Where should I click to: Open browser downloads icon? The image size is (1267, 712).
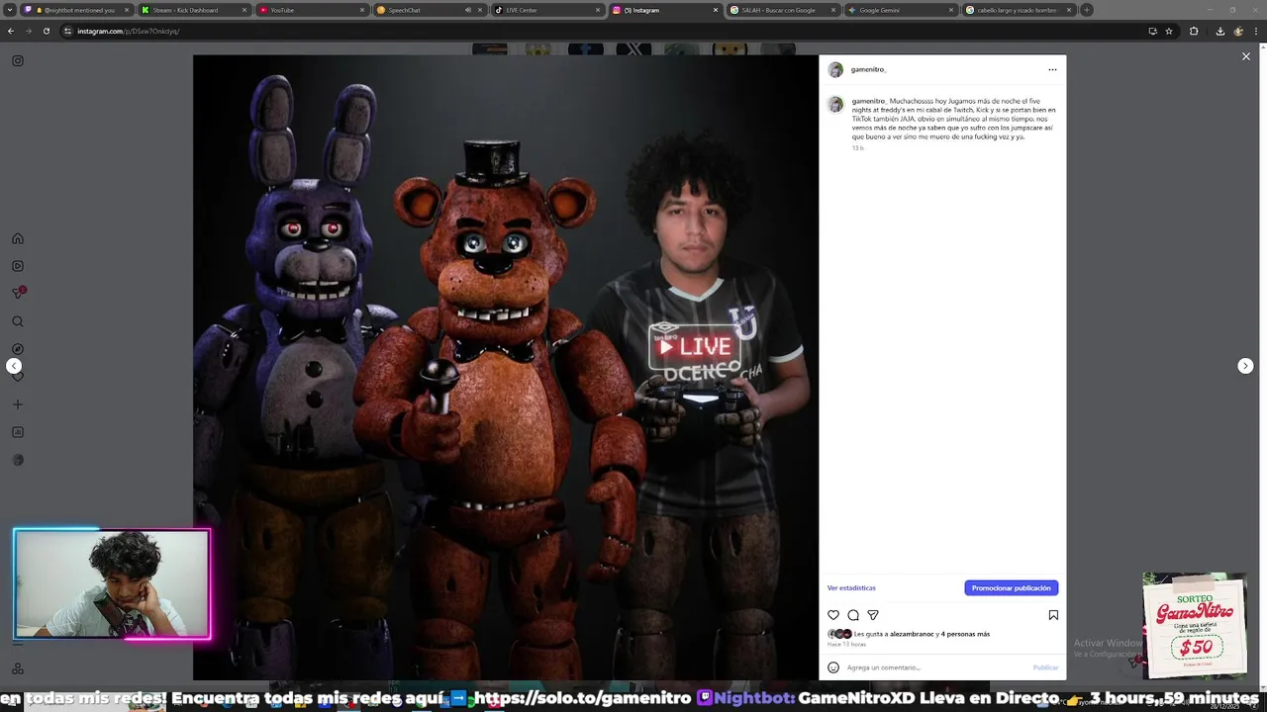[1219, 31]
